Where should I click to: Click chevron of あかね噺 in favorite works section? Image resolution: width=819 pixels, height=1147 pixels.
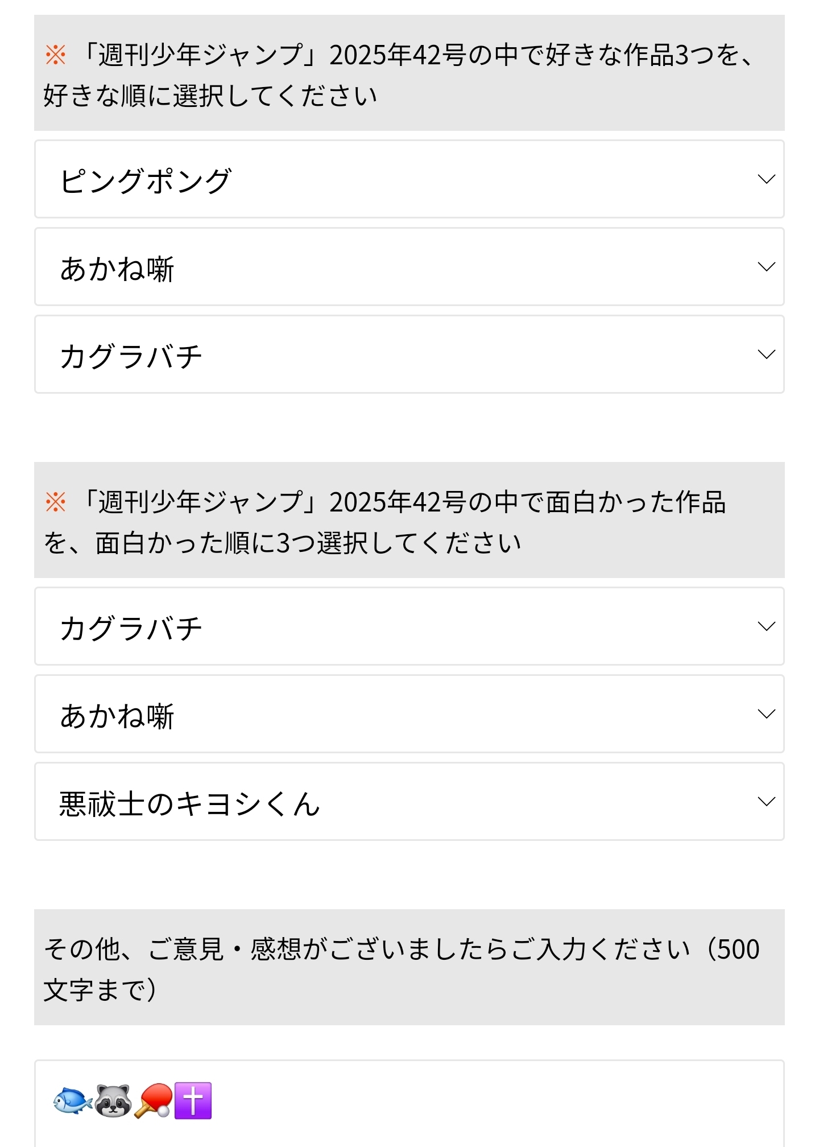(x=766, y=267)
